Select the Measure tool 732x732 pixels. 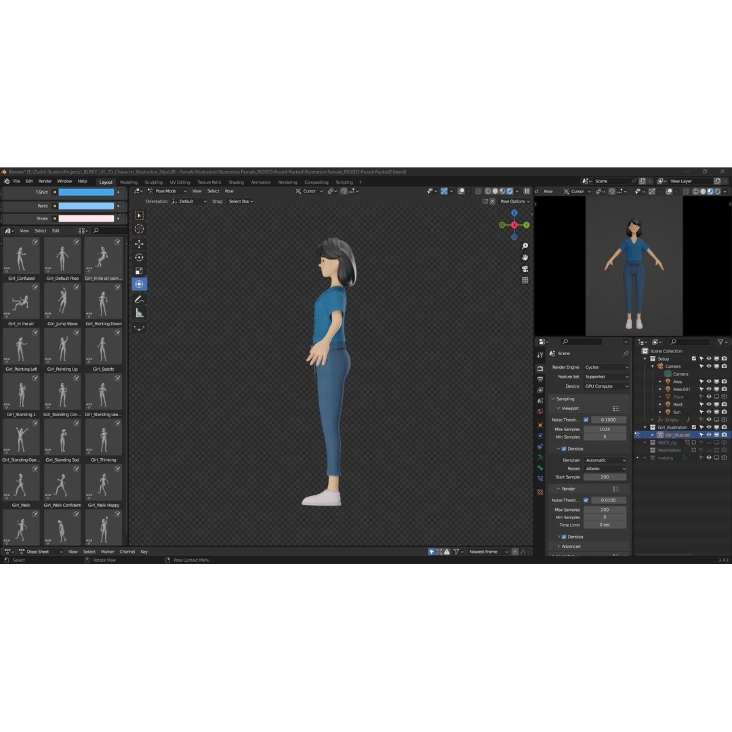(139, 313)
